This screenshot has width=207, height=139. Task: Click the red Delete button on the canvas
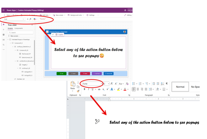pos(85,74)
